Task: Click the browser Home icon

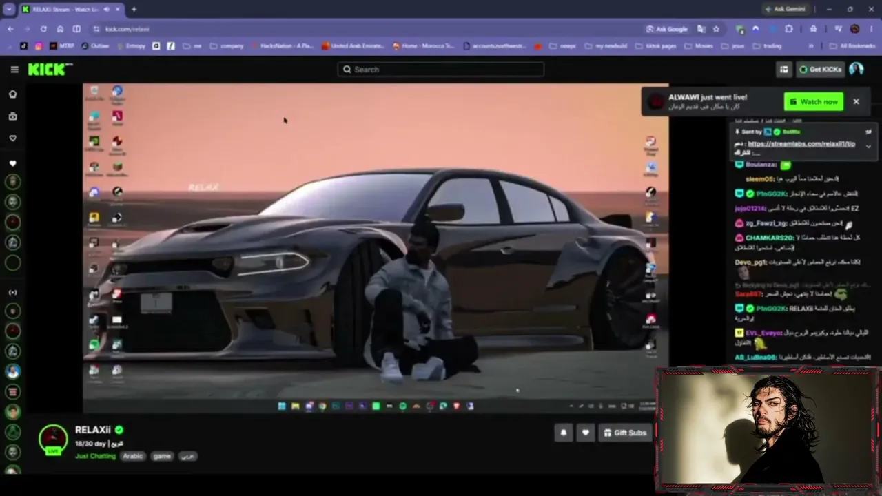Action: (60, 29)
